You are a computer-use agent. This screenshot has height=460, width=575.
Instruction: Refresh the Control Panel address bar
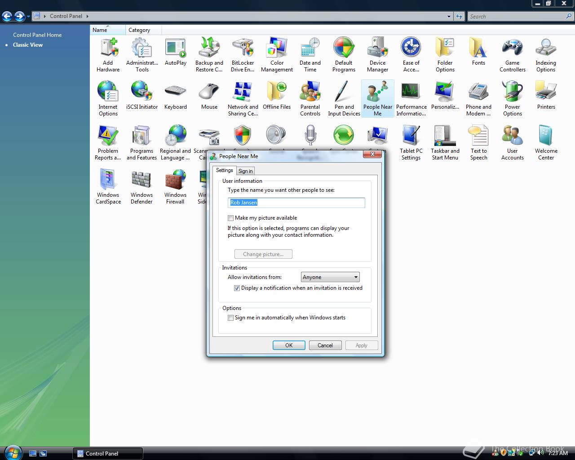coord(459,16)
